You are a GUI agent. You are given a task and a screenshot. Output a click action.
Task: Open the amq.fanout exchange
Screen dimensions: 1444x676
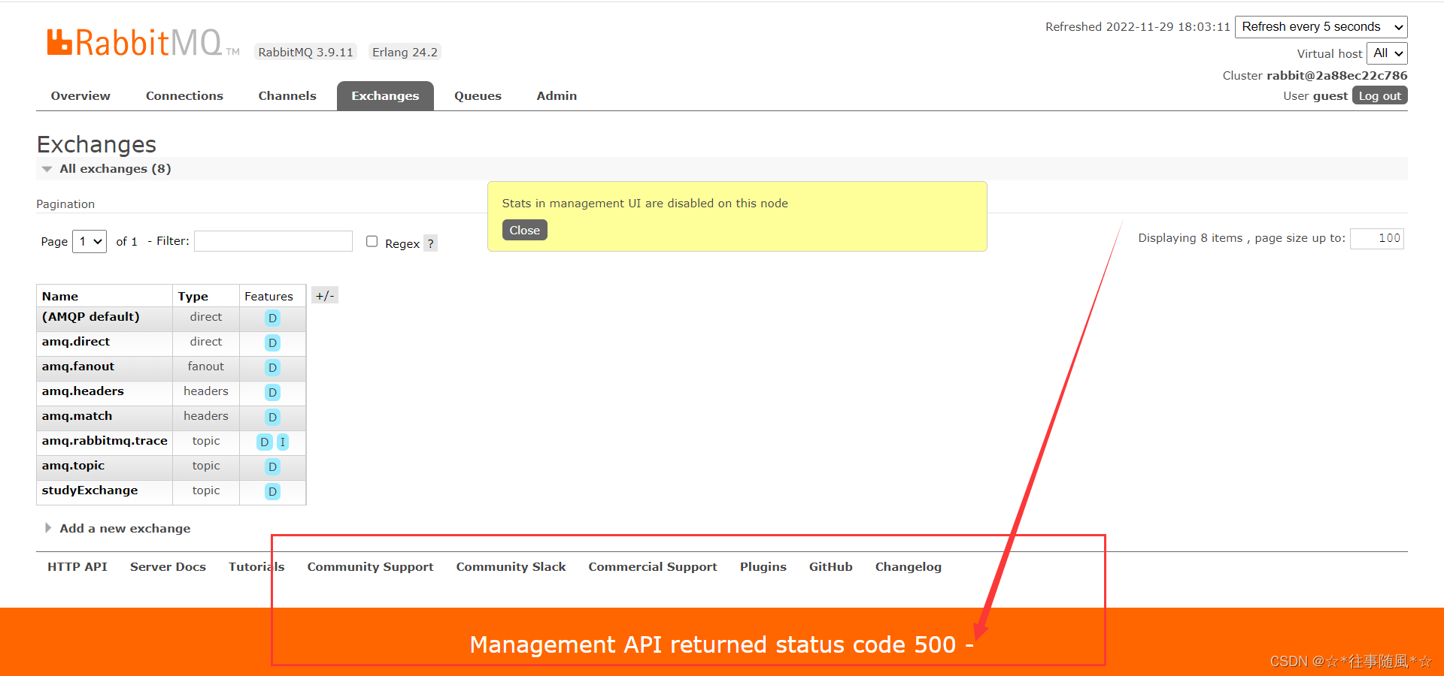pyautogui.click(x=77, y=367)
